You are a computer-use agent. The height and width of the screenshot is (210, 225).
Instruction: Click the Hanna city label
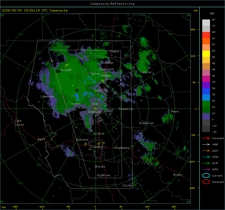tap(175, 111)
